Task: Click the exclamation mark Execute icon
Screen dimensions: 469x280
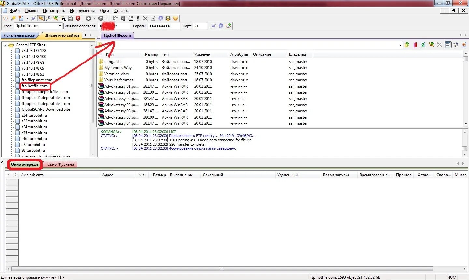Action: (138, 18)
